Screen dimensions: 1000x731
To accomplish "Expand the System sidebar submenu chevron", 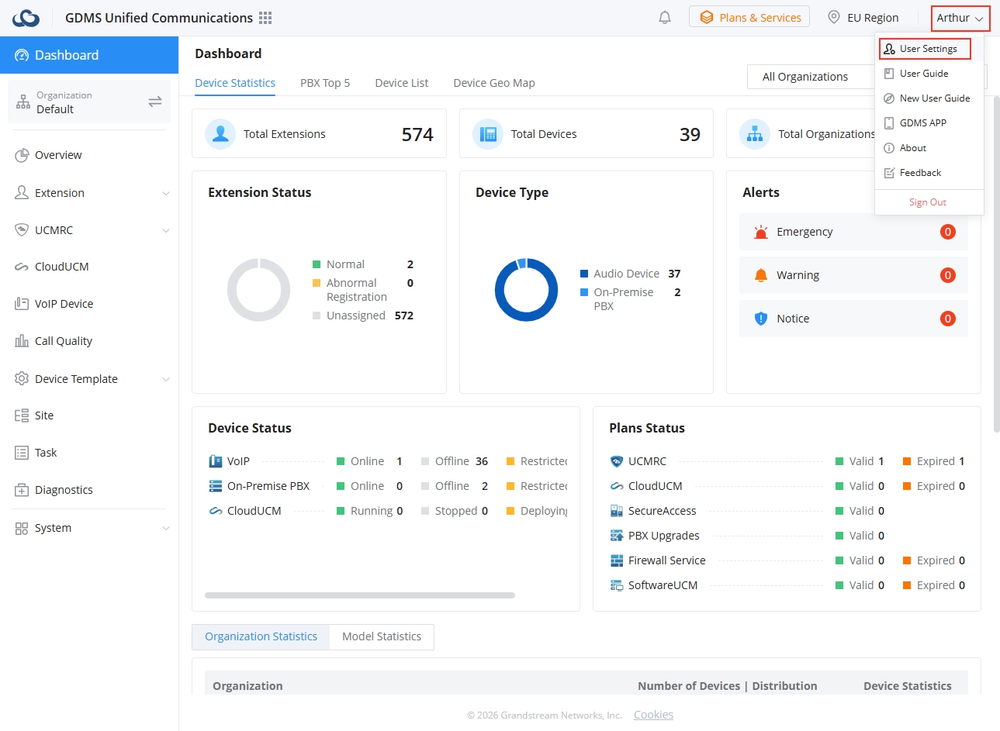I will pos(165,528).
